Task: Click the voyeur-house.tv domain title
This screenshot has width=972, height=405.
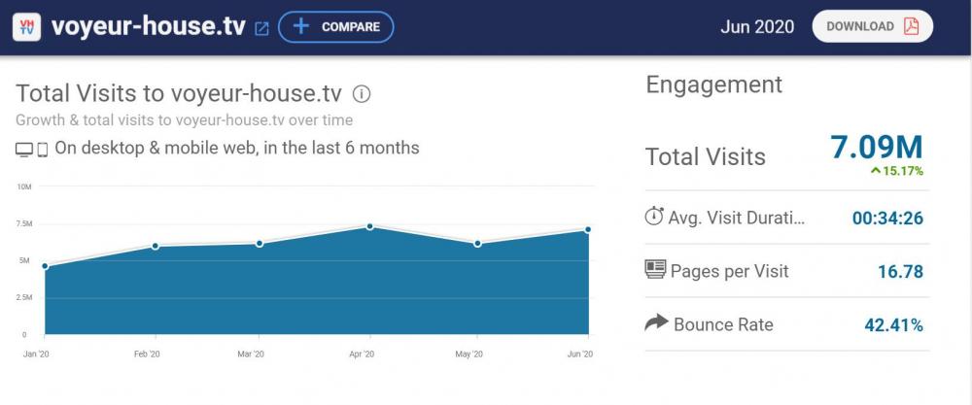Action: point(148,26)
